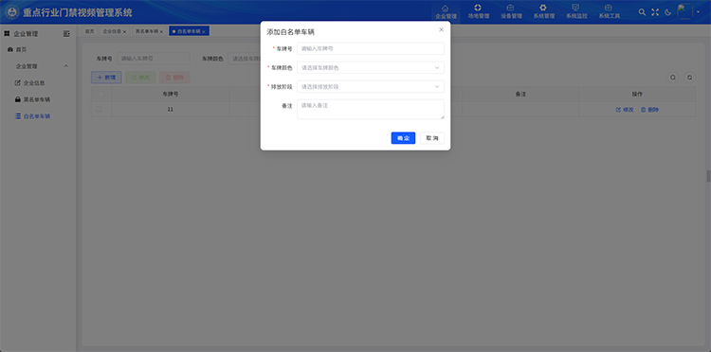
Task: Click the 修改 link in row 11
Action: (x=625, y=110)
